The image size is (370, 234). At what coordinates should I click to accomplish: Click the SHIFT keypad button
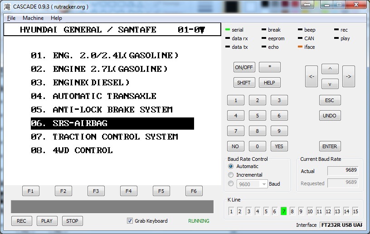(x=244, y=83)
